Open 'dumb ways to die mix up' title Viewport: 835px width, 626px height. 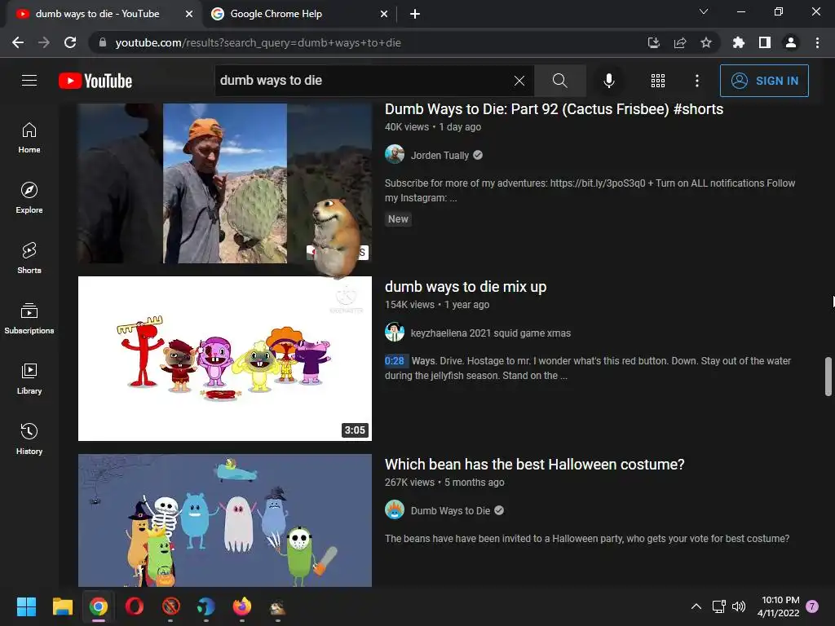466,287
